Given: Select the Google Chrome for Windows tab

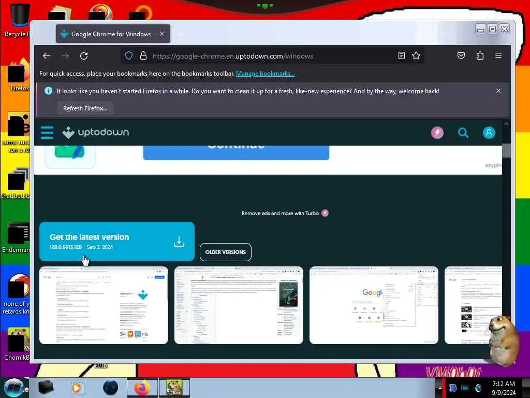Looking at the screenshot, I should (x=113, y=34).
